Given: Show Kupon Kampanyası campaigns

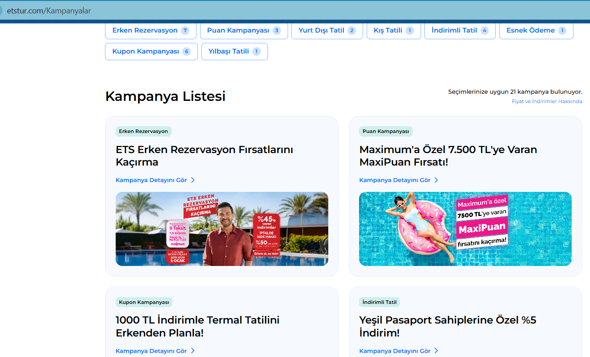Looking at the screenshot, I should coord(151,51).
